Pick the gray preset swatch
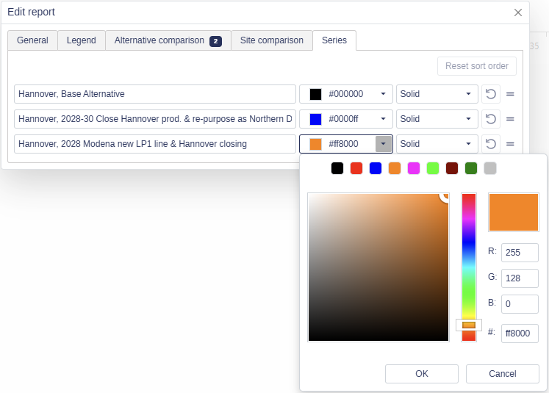Viewport: 549px width, 393px height. pos(490,168)
